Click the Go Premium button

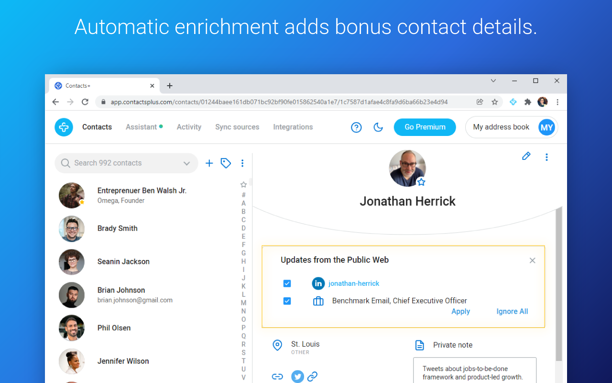point(425,127)
